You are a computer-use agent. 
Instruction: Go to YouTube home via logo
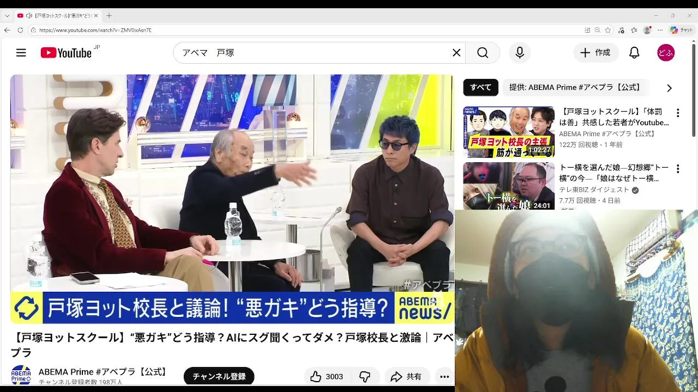[x=66, y=53]
